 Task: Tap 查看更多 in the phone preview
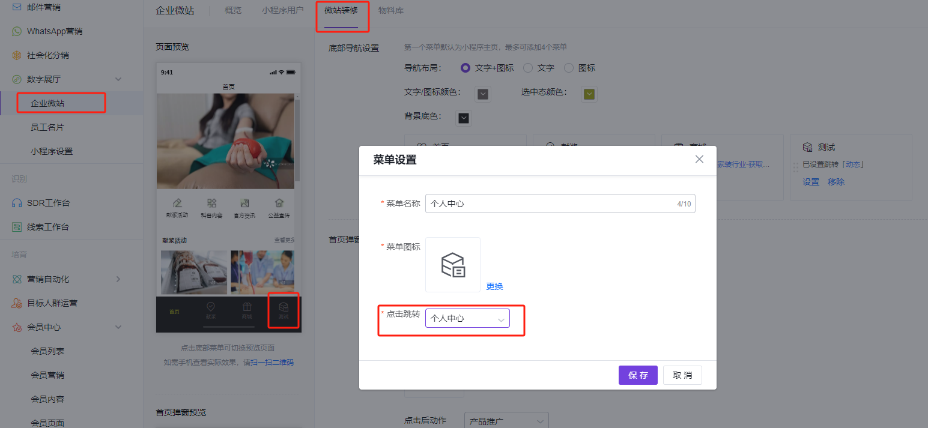coord(285,240)
